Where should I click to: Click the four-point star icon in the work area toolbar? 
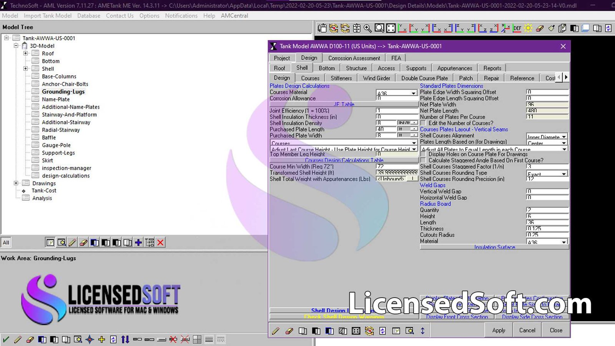[x=90, y=339]
